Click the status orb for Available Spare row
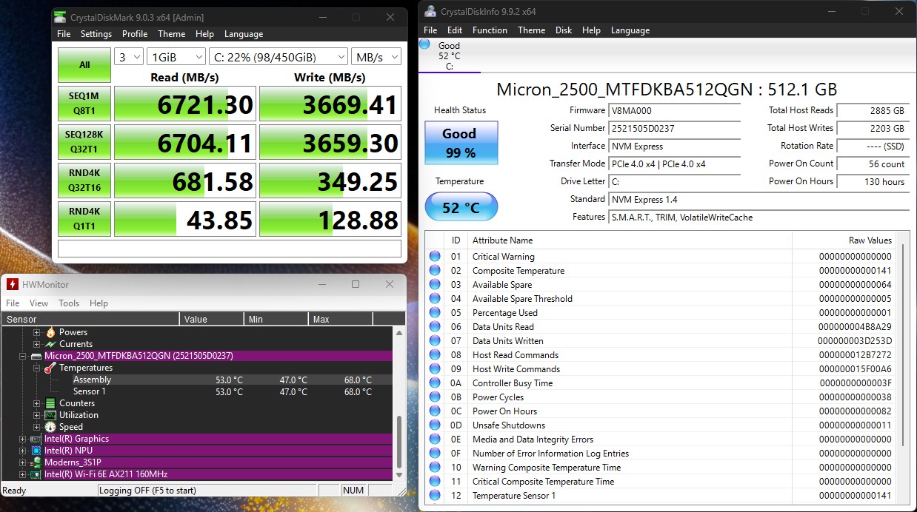The width and height of the screenshot is (917, 512). [435, 285]
